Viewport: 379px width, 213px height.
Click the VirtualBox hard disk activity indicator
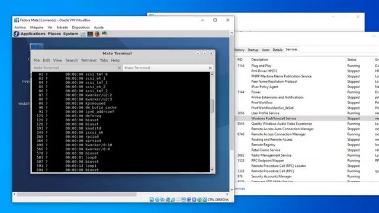click(152, 199)
